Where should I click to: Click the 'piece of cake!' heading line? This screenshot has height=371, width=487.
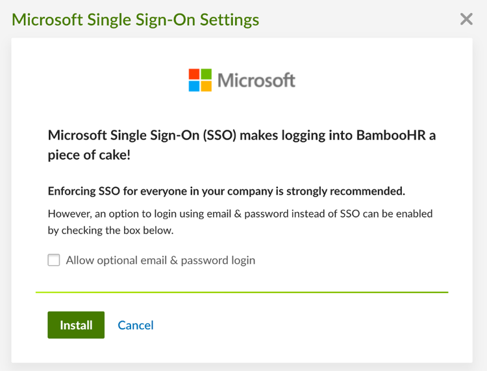[x=89, y=155]
